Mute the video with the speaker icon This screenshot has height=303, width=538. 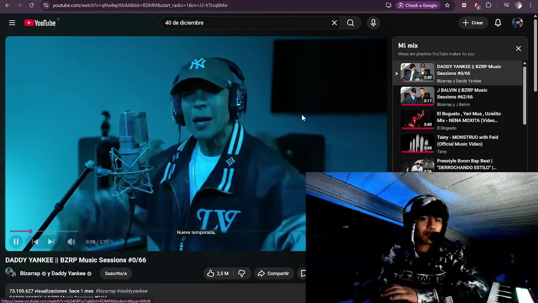71,242
